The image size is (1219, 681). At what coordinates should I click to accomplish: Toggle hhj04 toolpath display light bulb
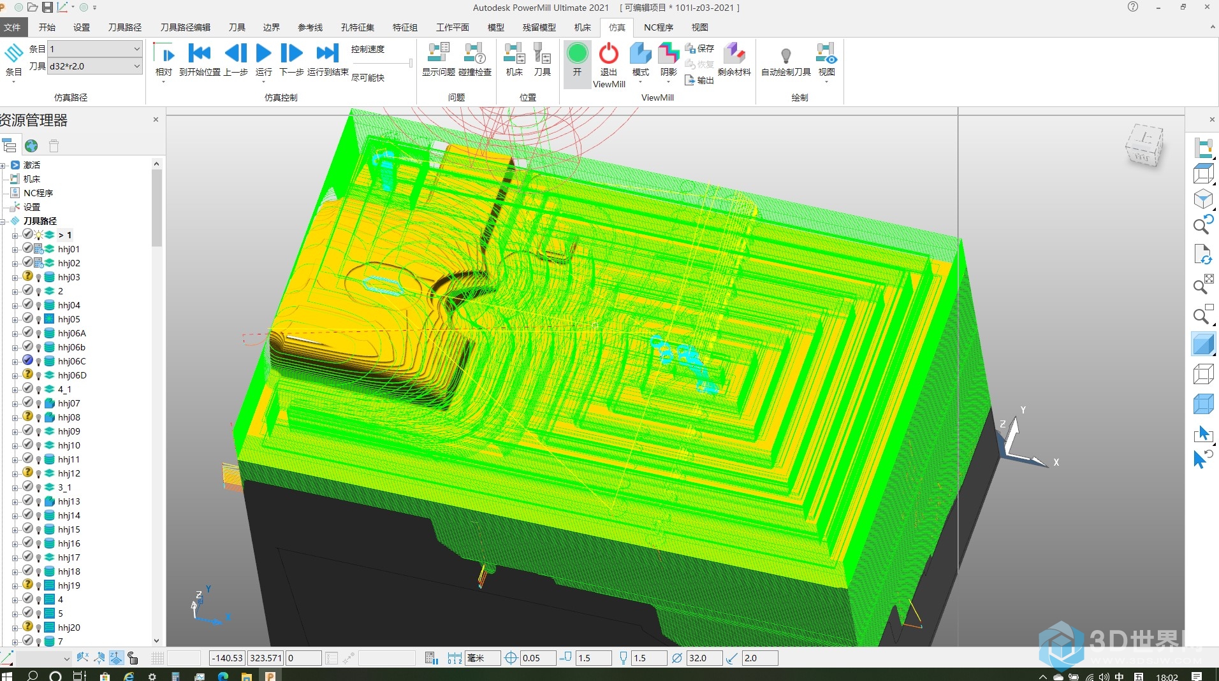38,306
